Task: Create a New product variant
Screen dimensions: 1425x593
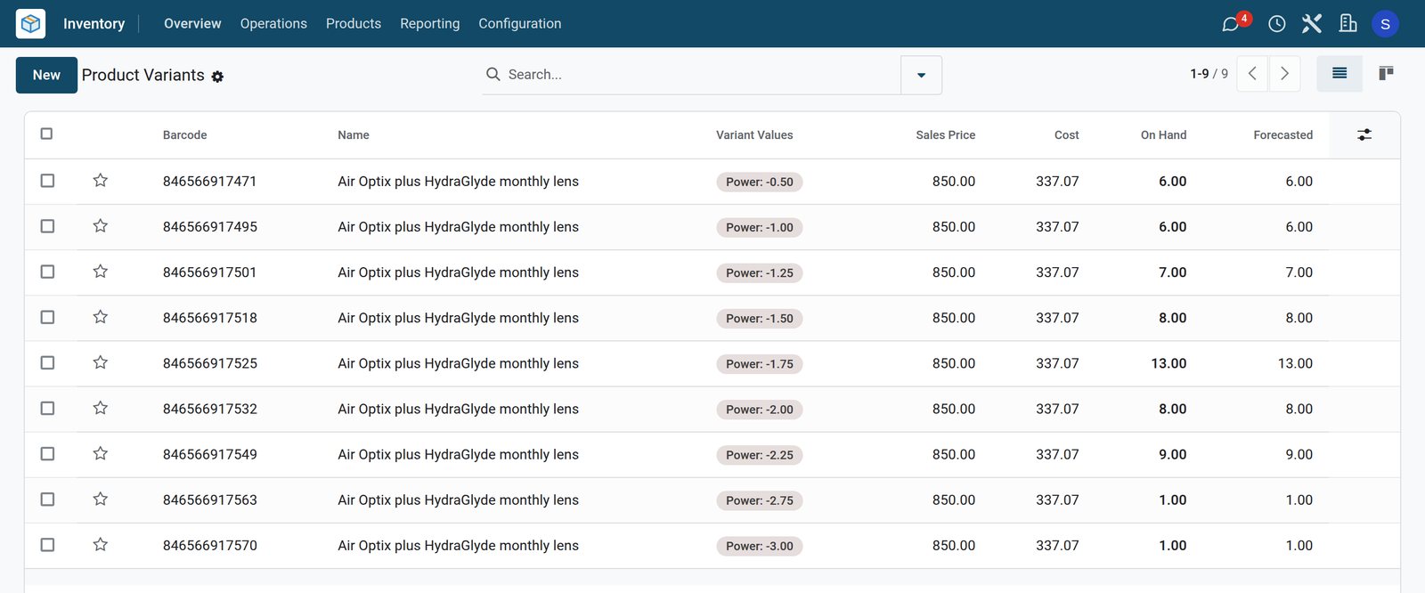Action: pos(46,76)
